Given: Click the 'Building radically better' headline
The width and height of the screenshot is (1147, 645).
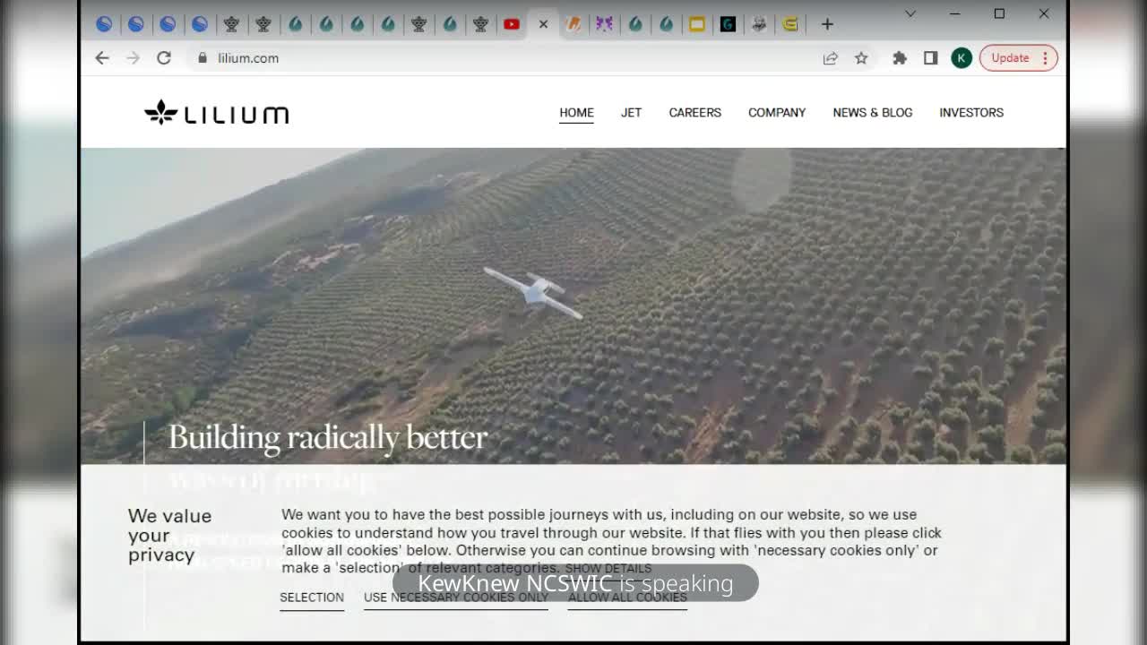Looking at the screenshot, I should pos(328,437).
